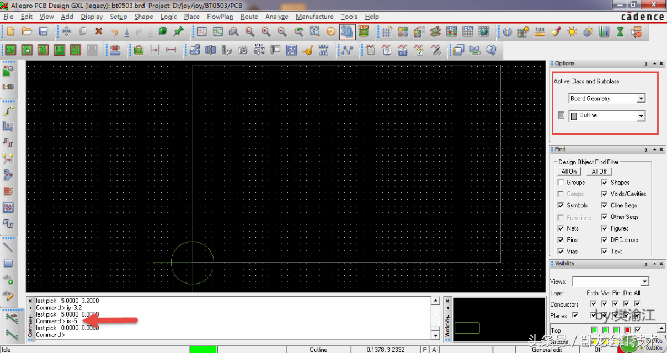667x353 pixels.
Task: Toggle the Groups checkbox
Action: [x=561, y=183]
